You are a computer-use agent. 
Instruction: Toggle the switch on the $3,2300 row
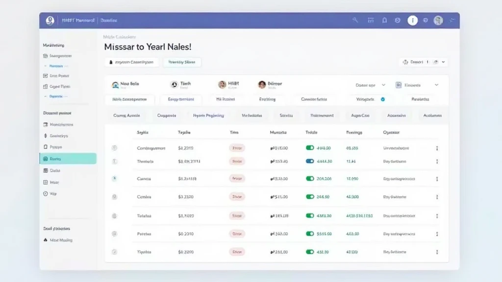point(310,197)
